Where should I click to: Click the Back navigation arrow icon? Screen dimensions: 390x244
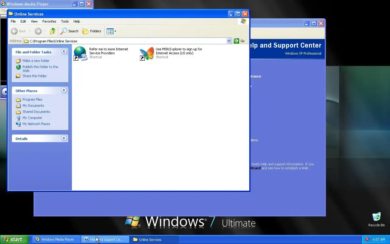(x=14, y=31)
